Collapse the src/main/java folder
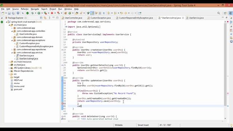The image size is (233, 131). point(9,25)
